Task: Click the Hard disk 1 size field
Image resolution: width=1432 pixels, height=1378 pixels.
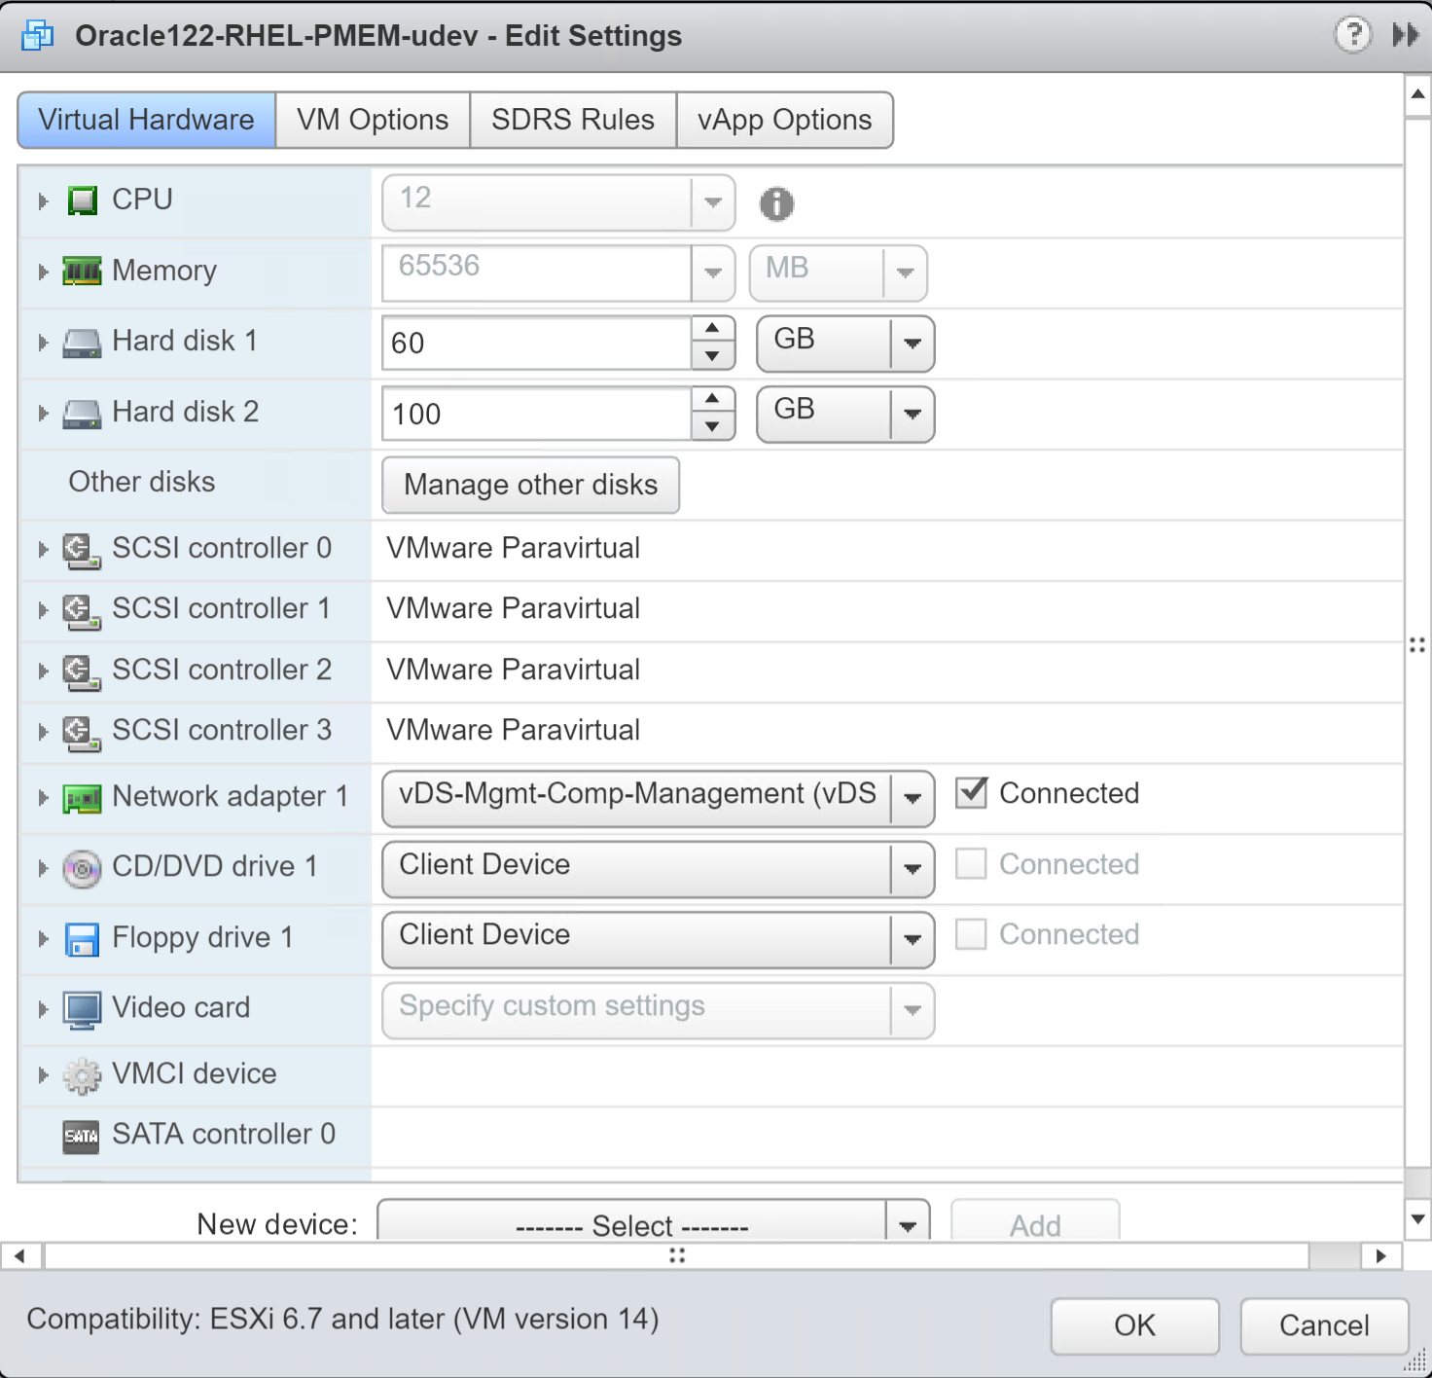Action: tap(537, 344)
